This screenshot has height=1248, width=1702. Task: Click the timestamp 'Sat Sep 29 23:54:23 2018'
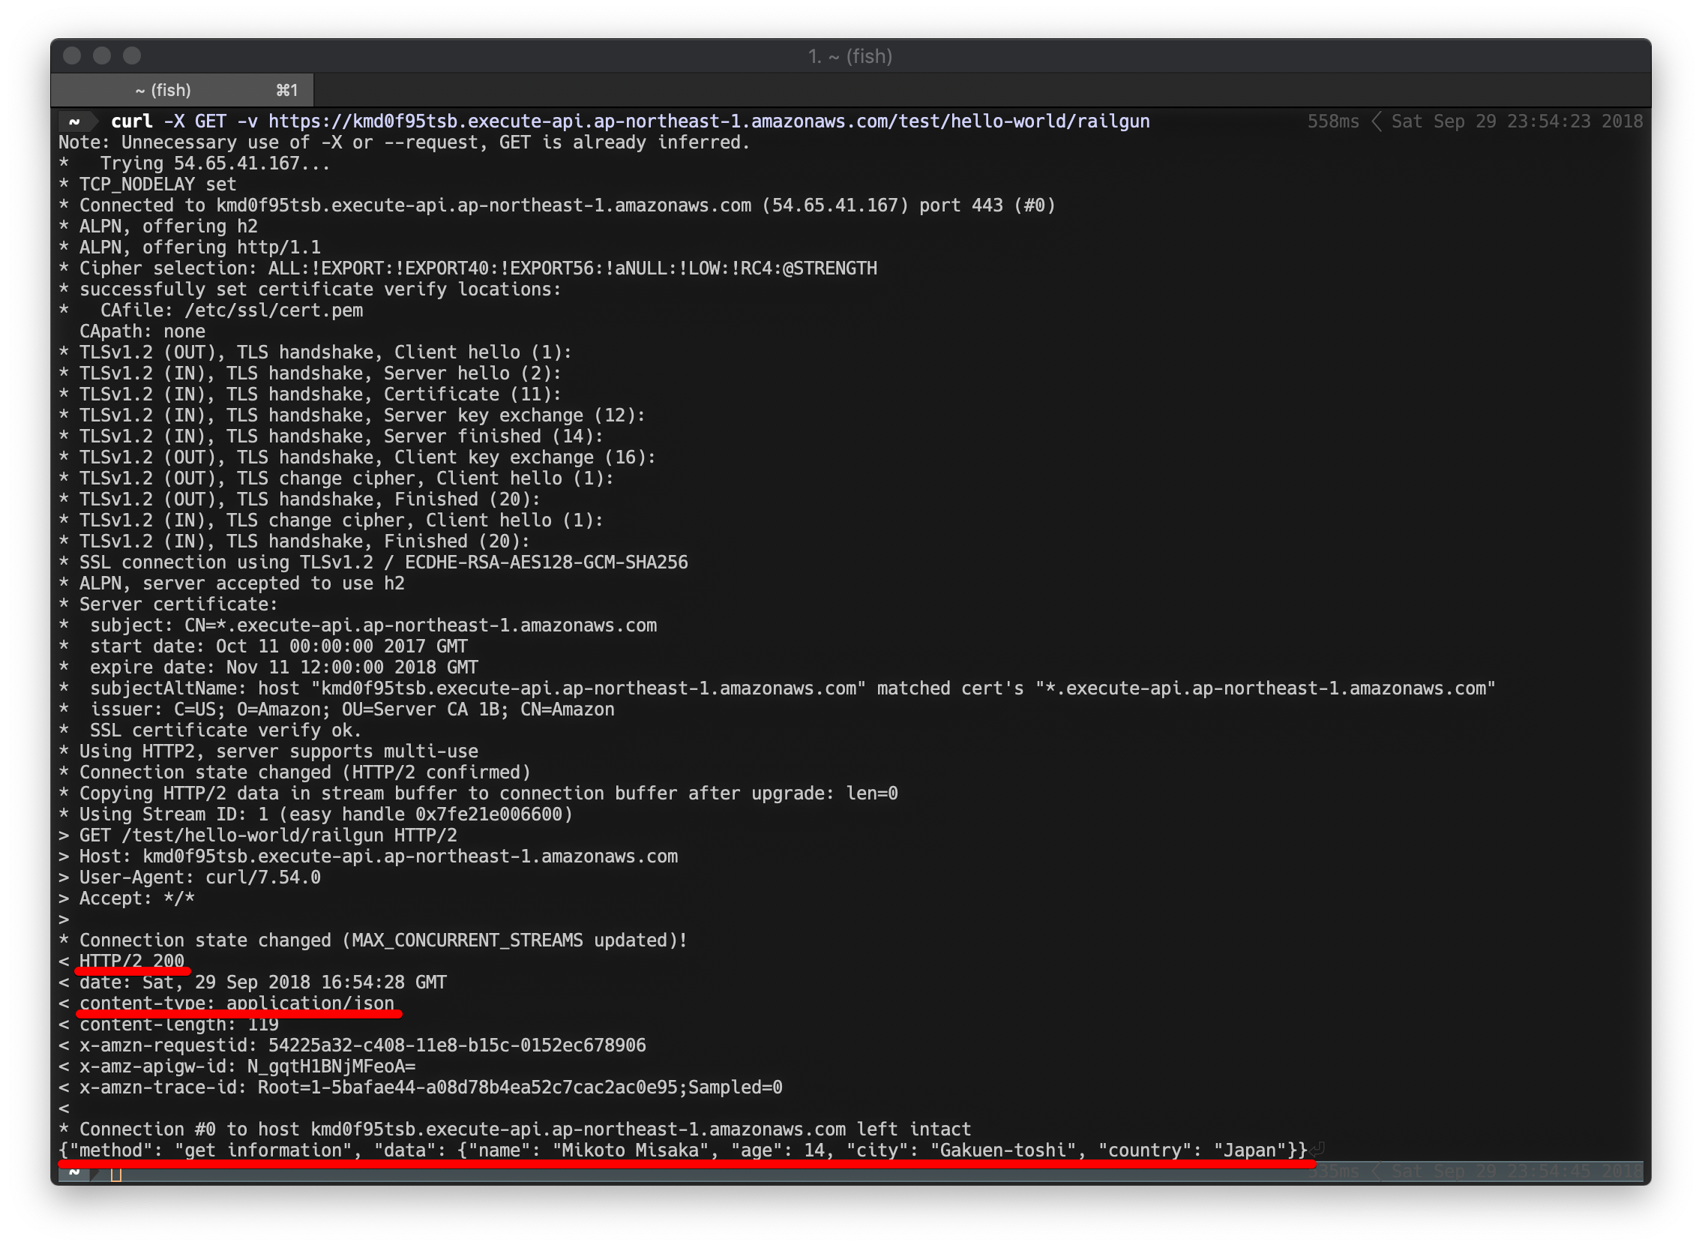click(1517, 121)
